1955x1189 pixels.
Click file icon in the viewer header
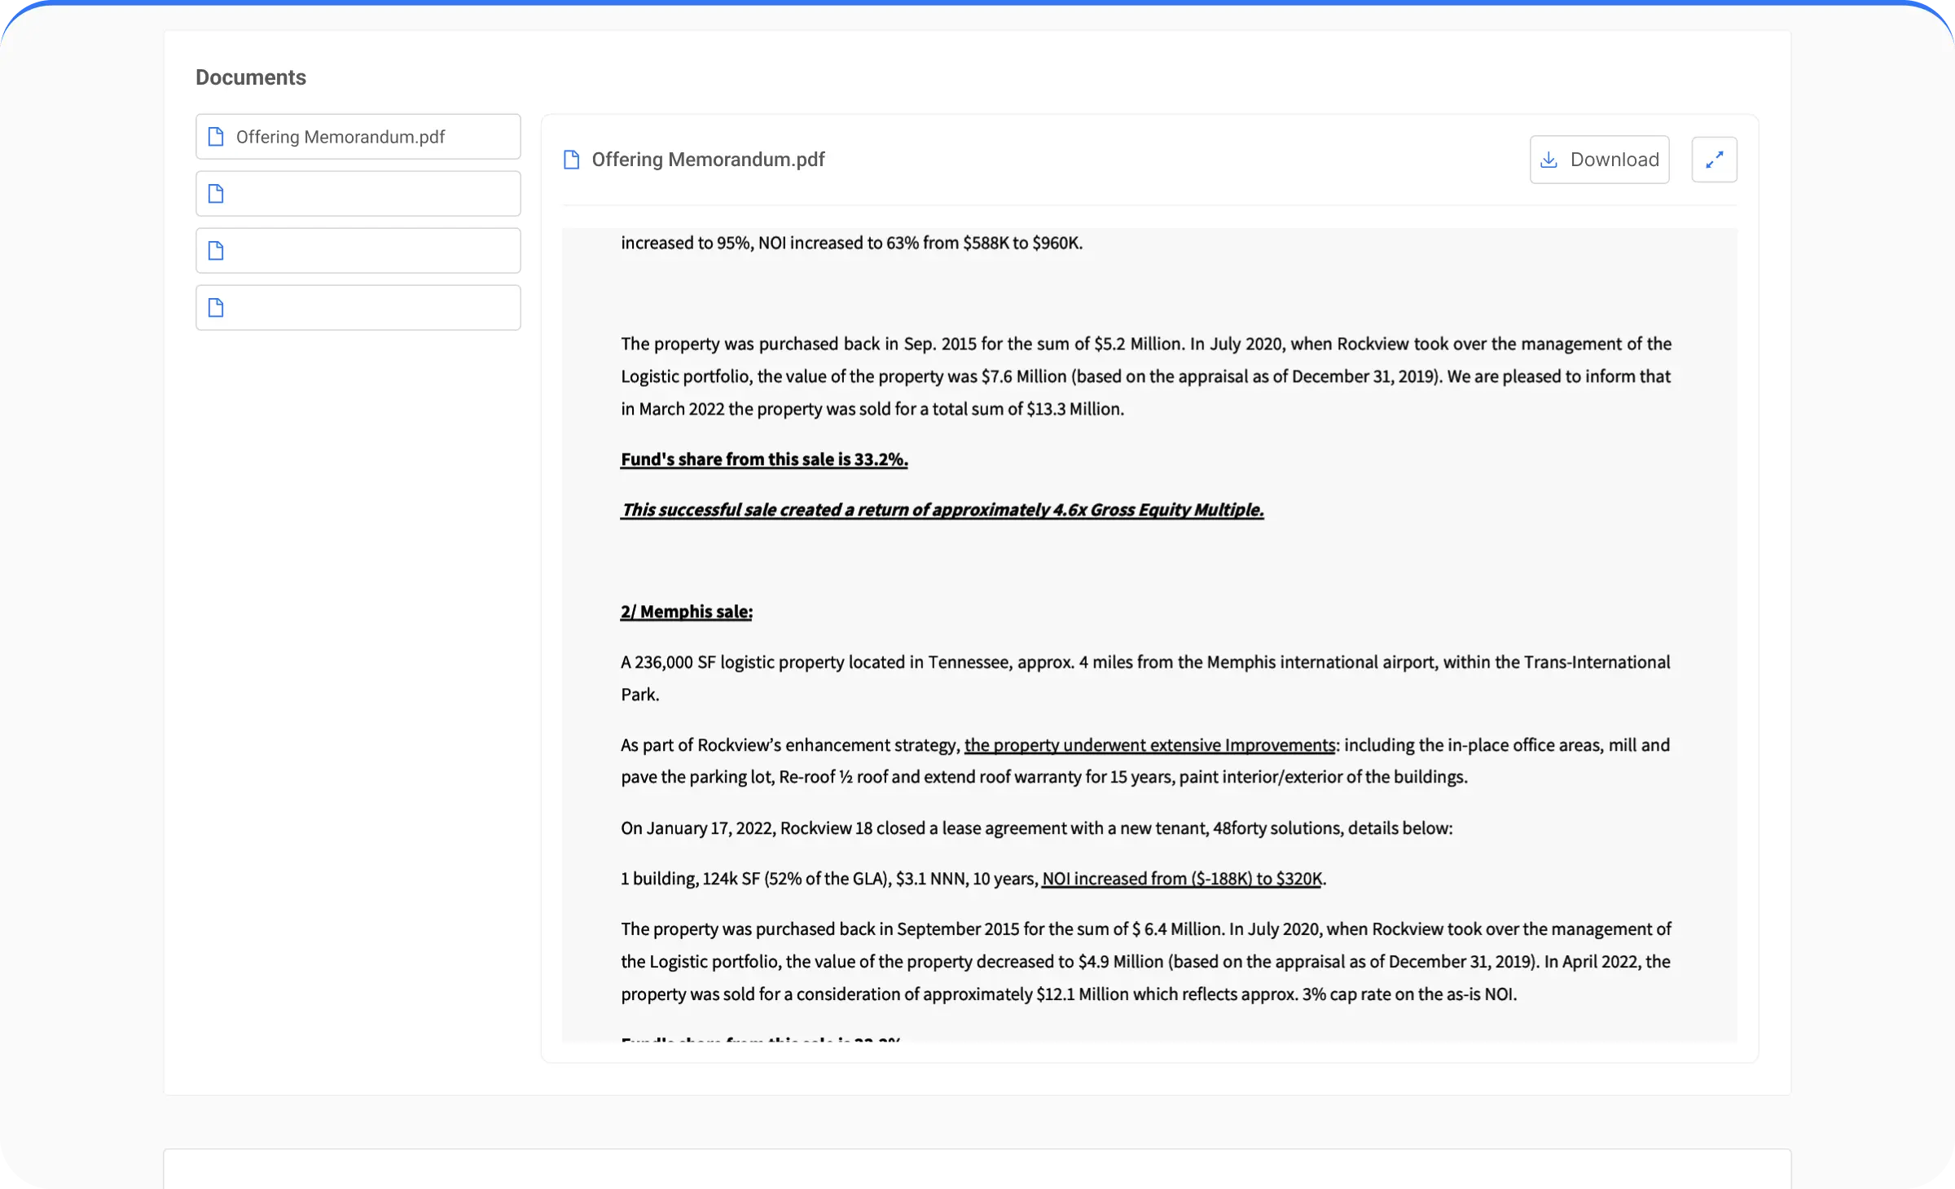click(x=572, y=160)
